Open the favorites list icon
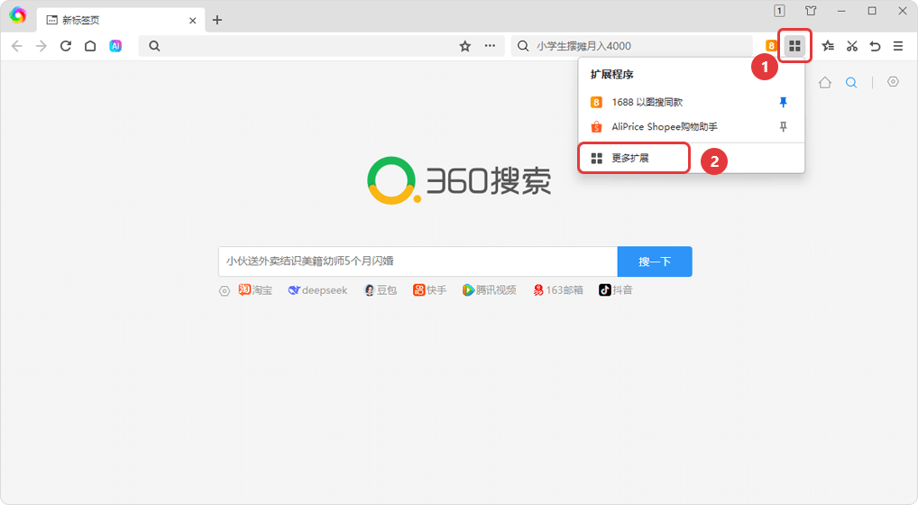Image resolution: width=918 pixels, height=505 pixels. (x=828, y=46)
